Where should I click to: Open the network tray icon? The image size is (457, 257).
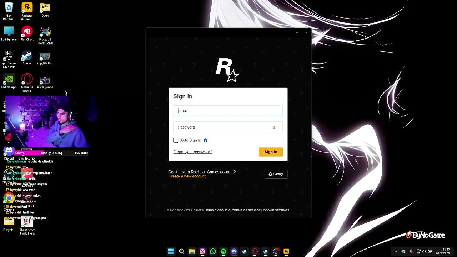(418, 252)
